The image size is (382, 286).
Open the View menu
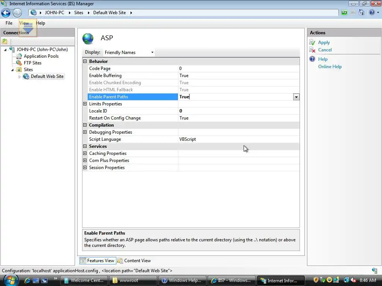tap(24, 23)
